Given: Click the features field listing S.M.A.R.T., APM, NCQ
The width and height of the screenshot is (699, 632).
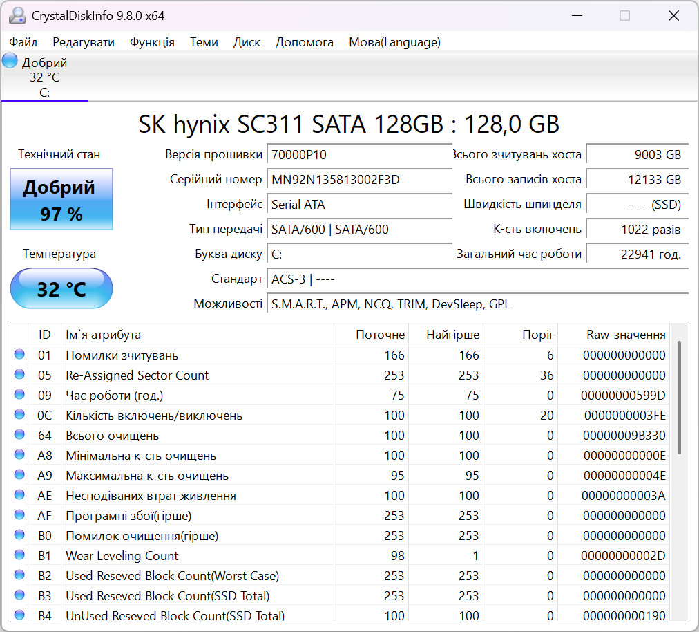Looking at the screenshot, I should click(x=478, y=304).
